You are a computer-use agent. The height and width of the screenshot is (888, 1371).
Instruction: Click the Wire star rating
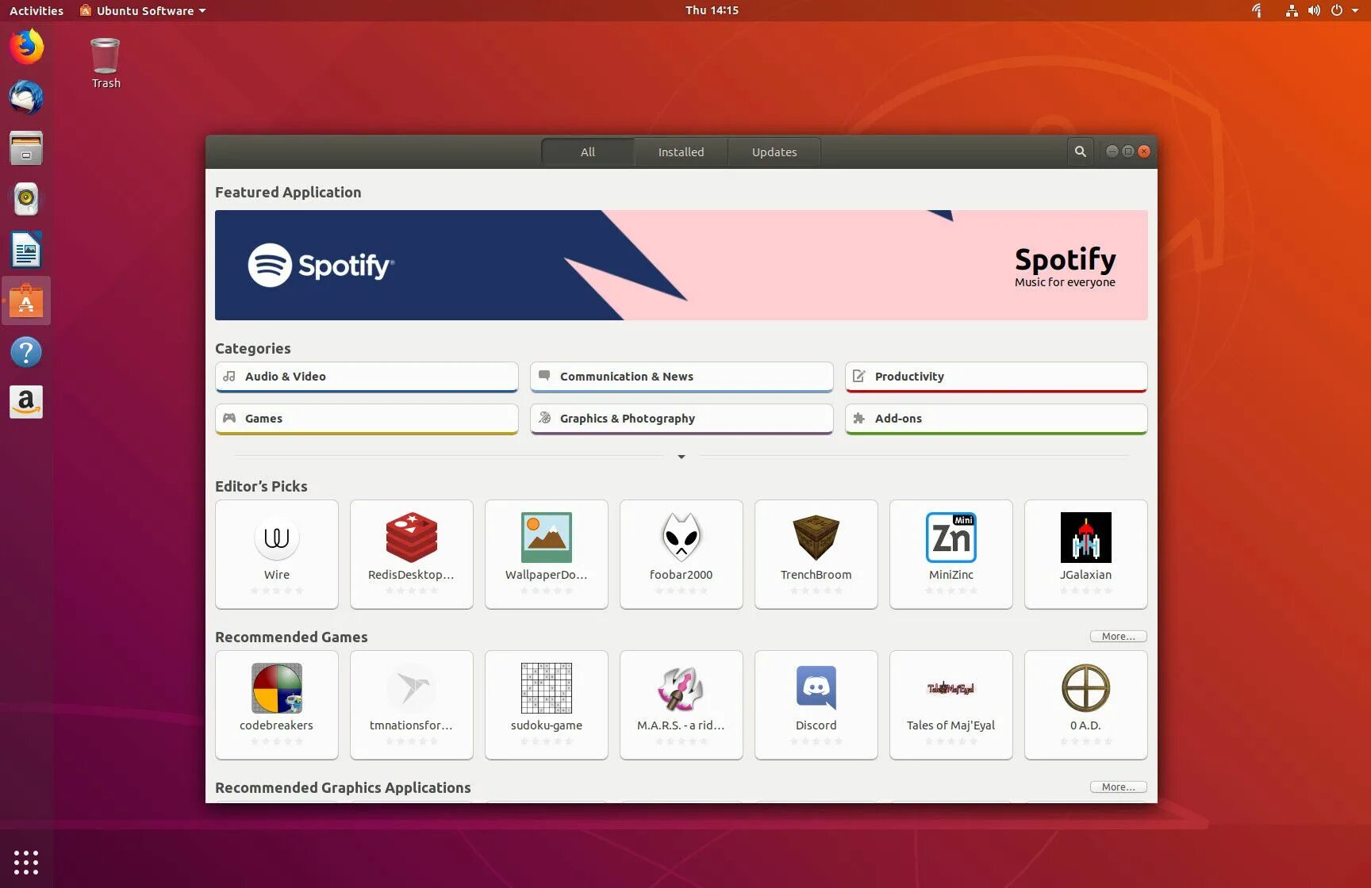[276, 590]
